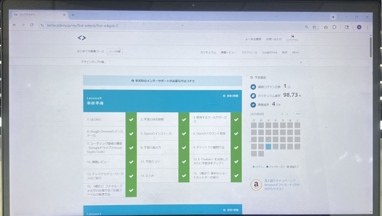Click the green check for 11. 学習のコツ
The height and width of the screenshot is (216, 382).
(x=184, y=161)
